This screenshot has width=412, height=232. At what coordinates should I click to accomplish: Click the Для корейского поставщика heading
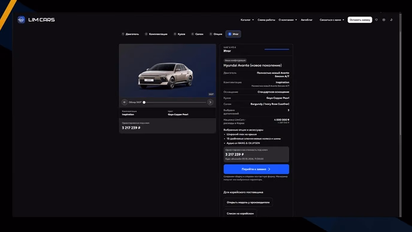pos(243,192)
